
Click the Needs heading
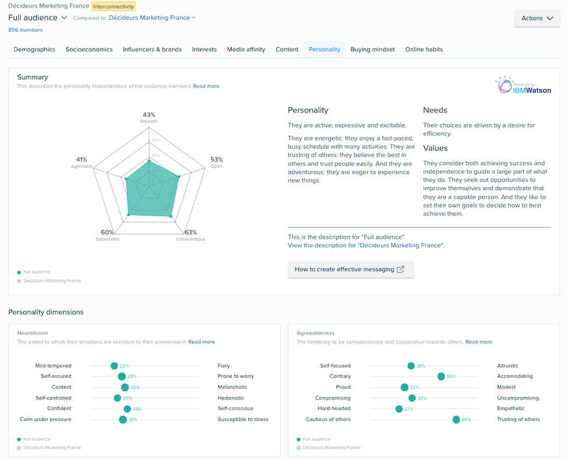(435, 110)
